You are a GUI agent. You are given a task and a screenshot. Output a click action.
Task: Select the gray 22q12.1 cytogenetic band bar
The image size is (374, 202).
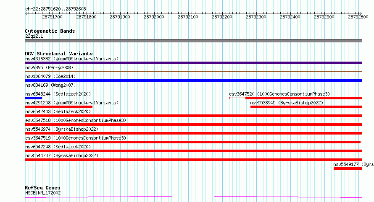pos(193,41)
